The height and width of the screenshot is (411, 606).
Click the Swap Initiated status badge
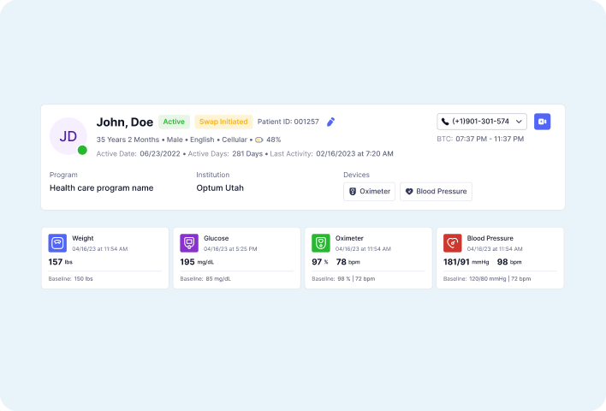pos(223,122)
